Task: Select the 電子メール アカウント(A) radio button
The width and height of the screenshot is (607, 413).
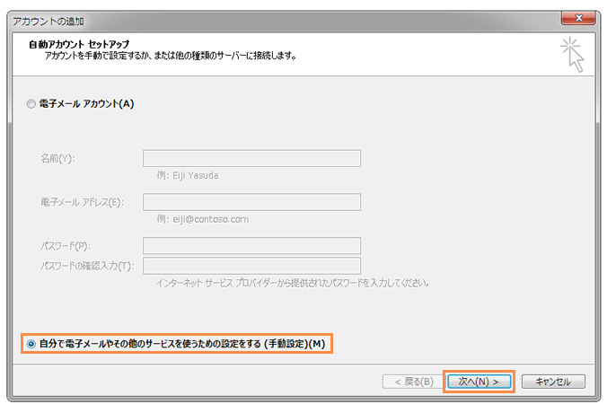Action: pos(32,104)
